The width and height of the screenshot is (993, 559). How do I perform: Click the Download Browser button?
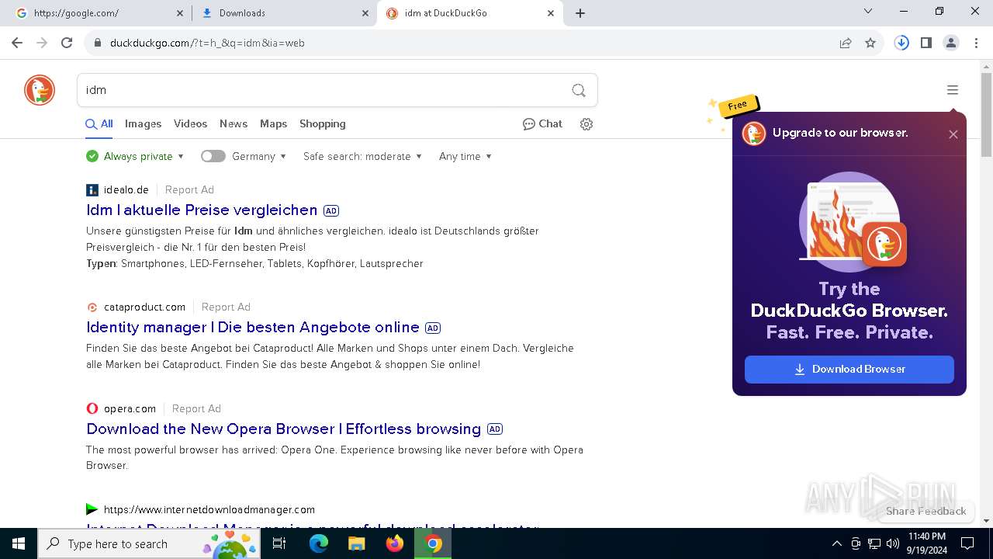coord(849,370)
